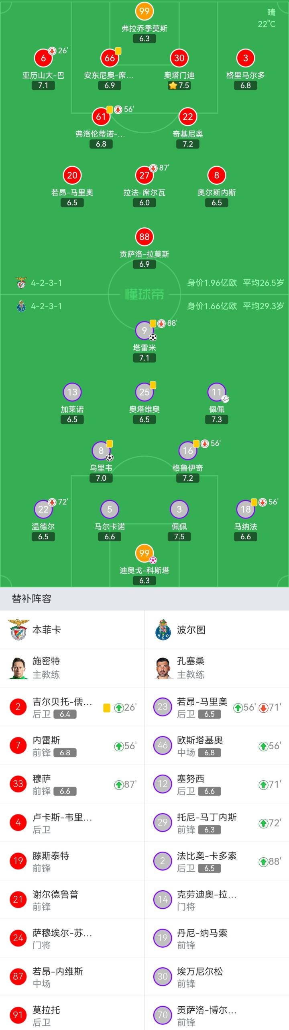
Task: Click 奇基尼奥 rating 7.2 badge
Action: point(188,144)
